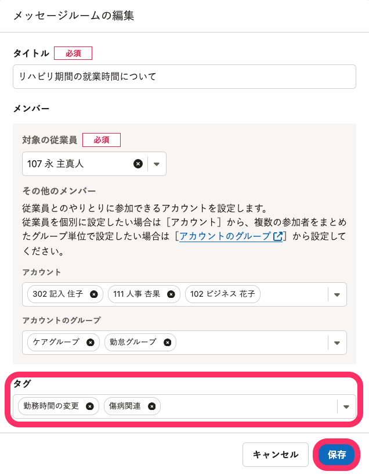Remove ケアグループ from account groups

90,343
